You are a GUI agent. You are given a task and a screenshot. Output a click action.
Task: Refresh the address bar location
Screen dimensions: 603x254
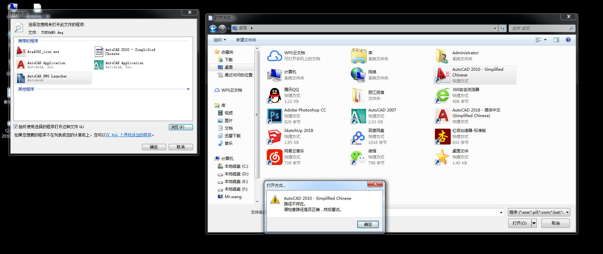point(502,28)
